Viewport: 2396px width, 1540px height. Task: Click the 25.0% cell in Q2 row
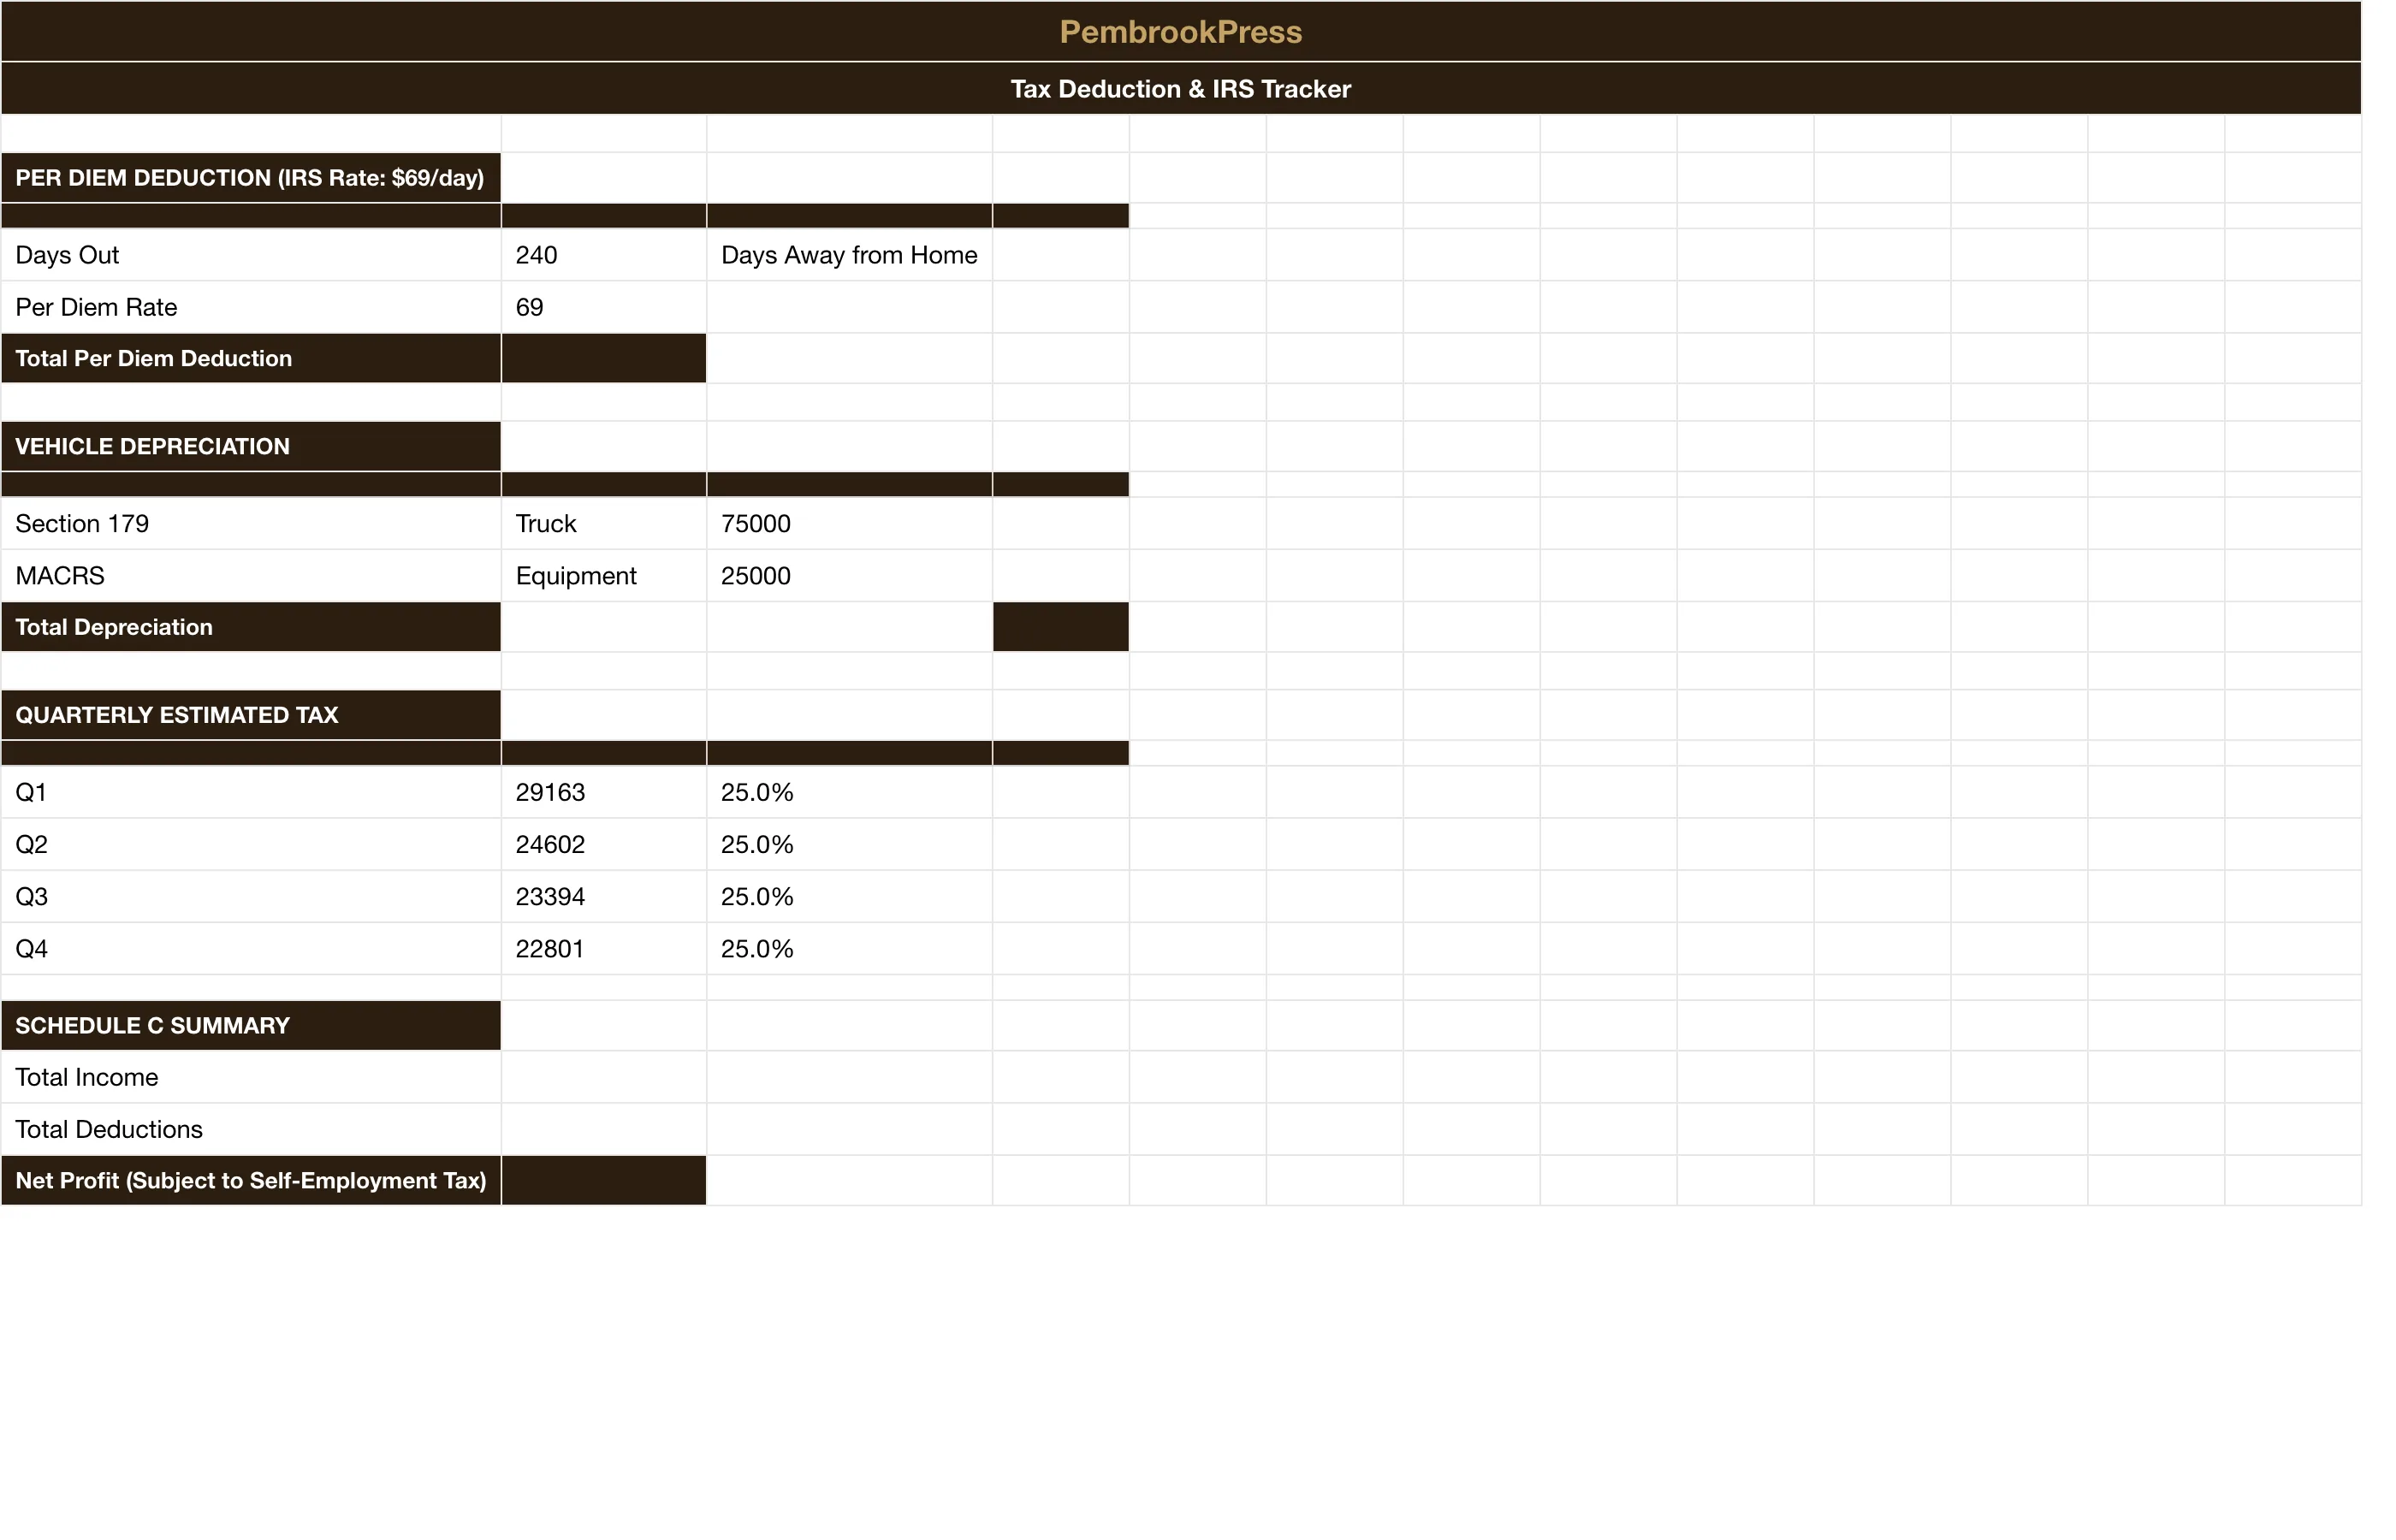(x=849, y=844)
